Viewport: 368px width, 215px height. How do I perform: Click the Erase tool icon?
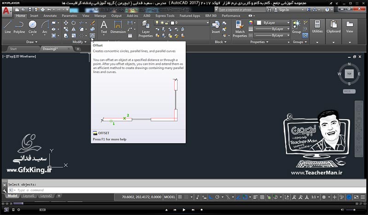pos(92,23)
